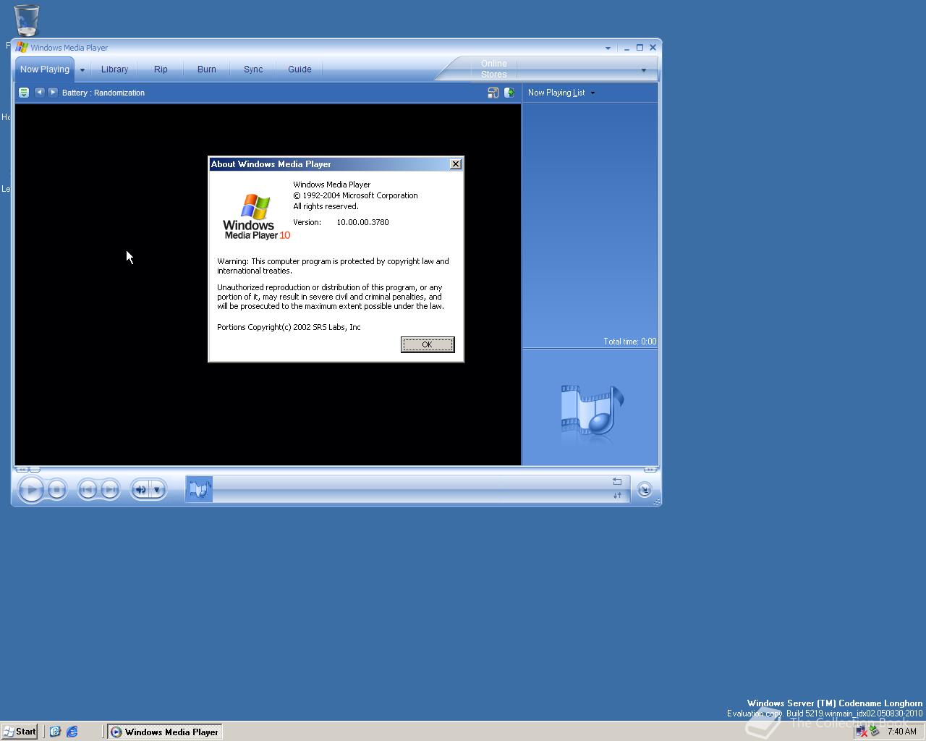
Task: Click the 7:40 AM taskbar clock
Action: [902, 732]
